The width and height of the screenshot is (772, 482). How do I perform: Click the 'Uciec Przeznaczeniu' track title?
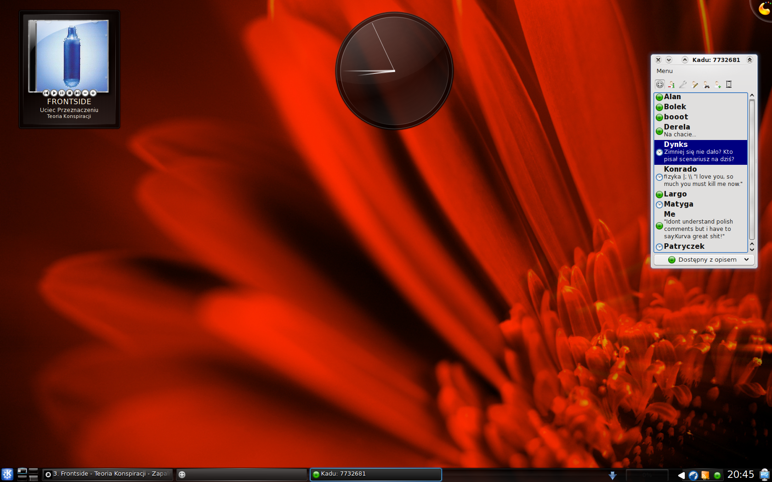pyautogui.click(x=69, y=110)
